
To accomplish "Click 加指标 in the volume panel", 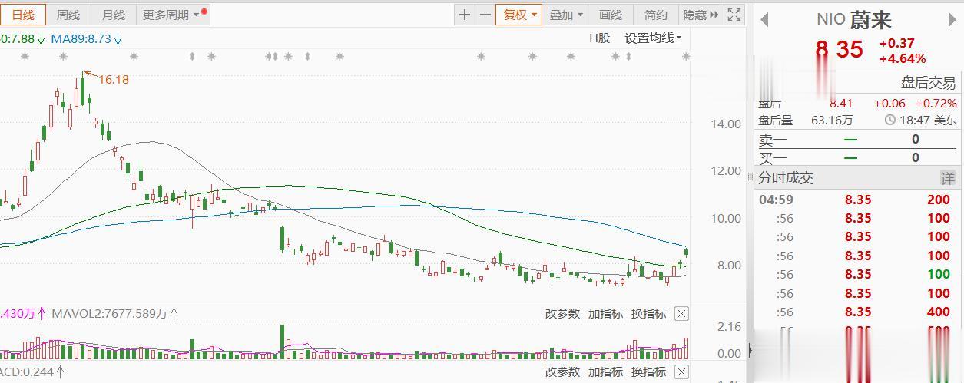I will [x=605, y=313].
